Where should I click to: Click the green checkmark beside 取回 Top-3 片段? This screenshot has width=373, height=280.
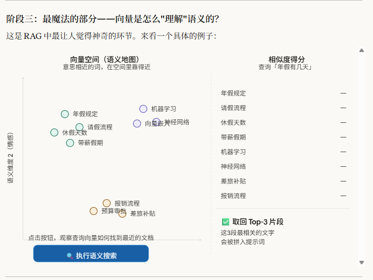click(x=226, y=222)
